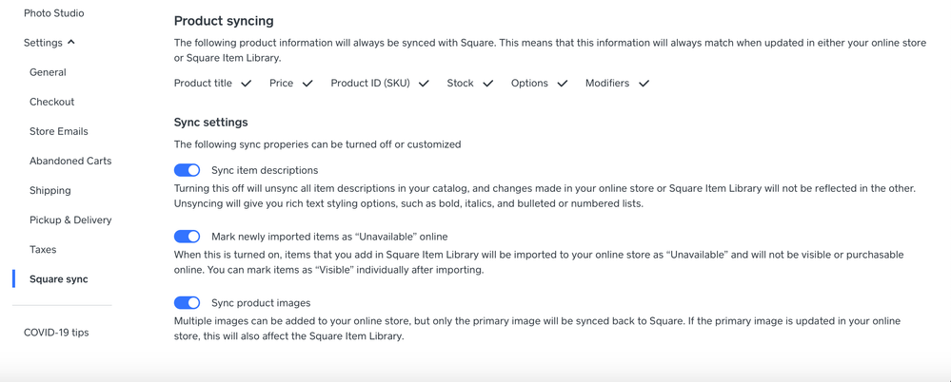Click the checkmark next to Stock
951x382 pixels.
[x=487, y=84]
